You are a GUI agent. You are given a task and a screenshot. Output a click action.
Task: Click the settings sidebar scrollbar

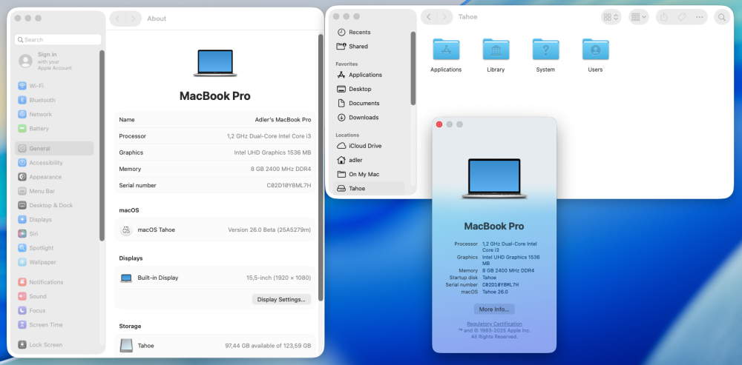102,145
